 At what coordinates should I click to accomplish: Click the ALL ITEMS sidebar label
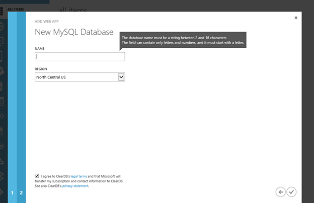coord(16,10)
